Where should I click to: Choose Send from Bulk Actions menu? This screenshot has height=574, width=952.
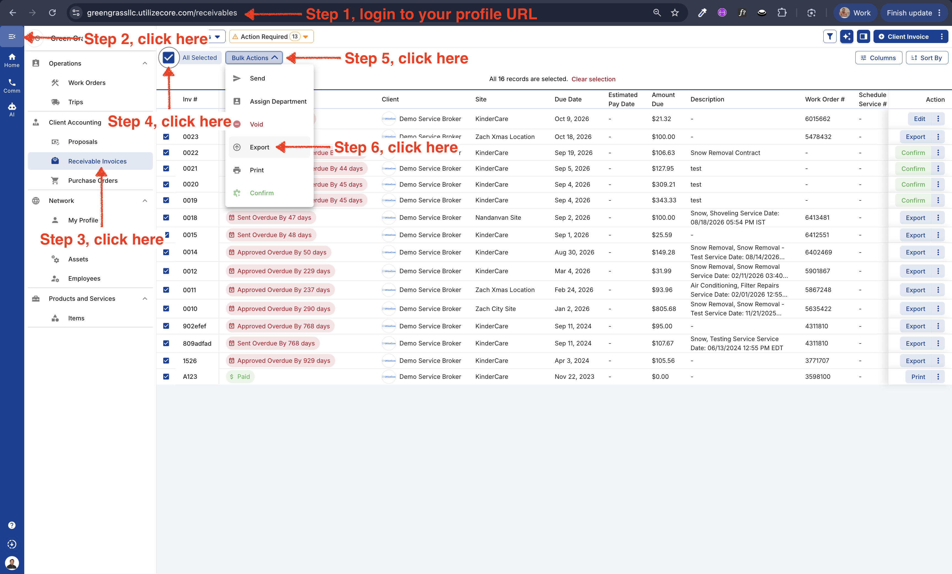pos(269,78)
